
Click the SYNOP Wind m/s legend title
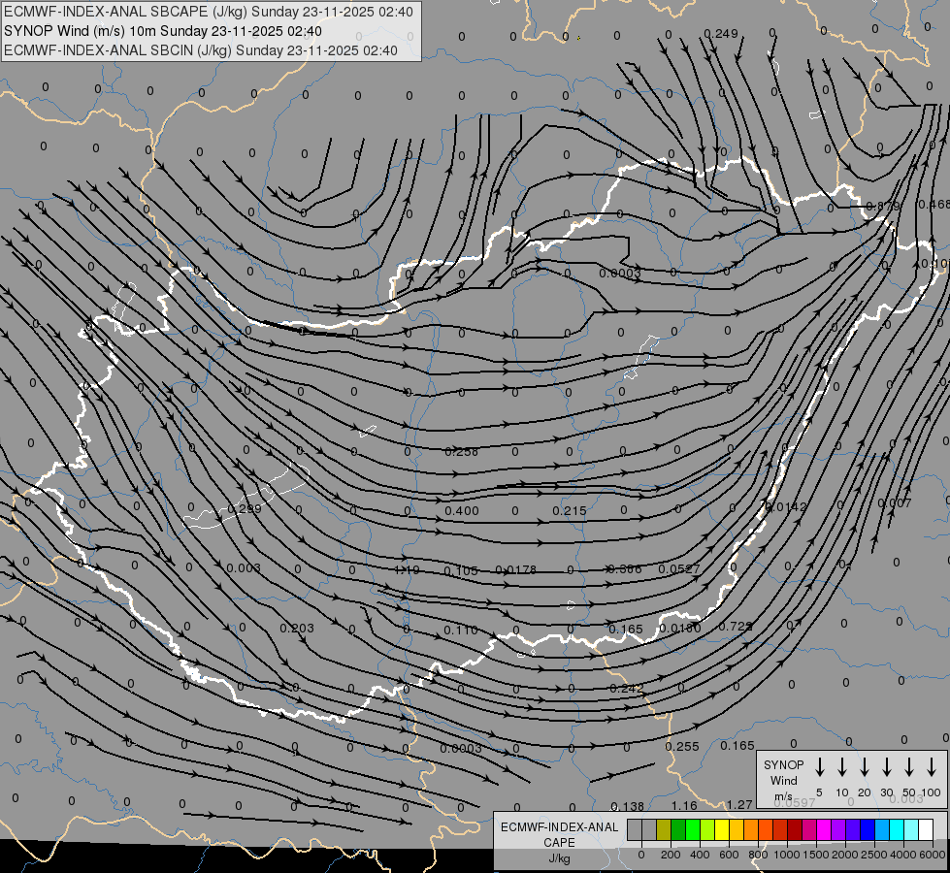click(x=783, y=780)
